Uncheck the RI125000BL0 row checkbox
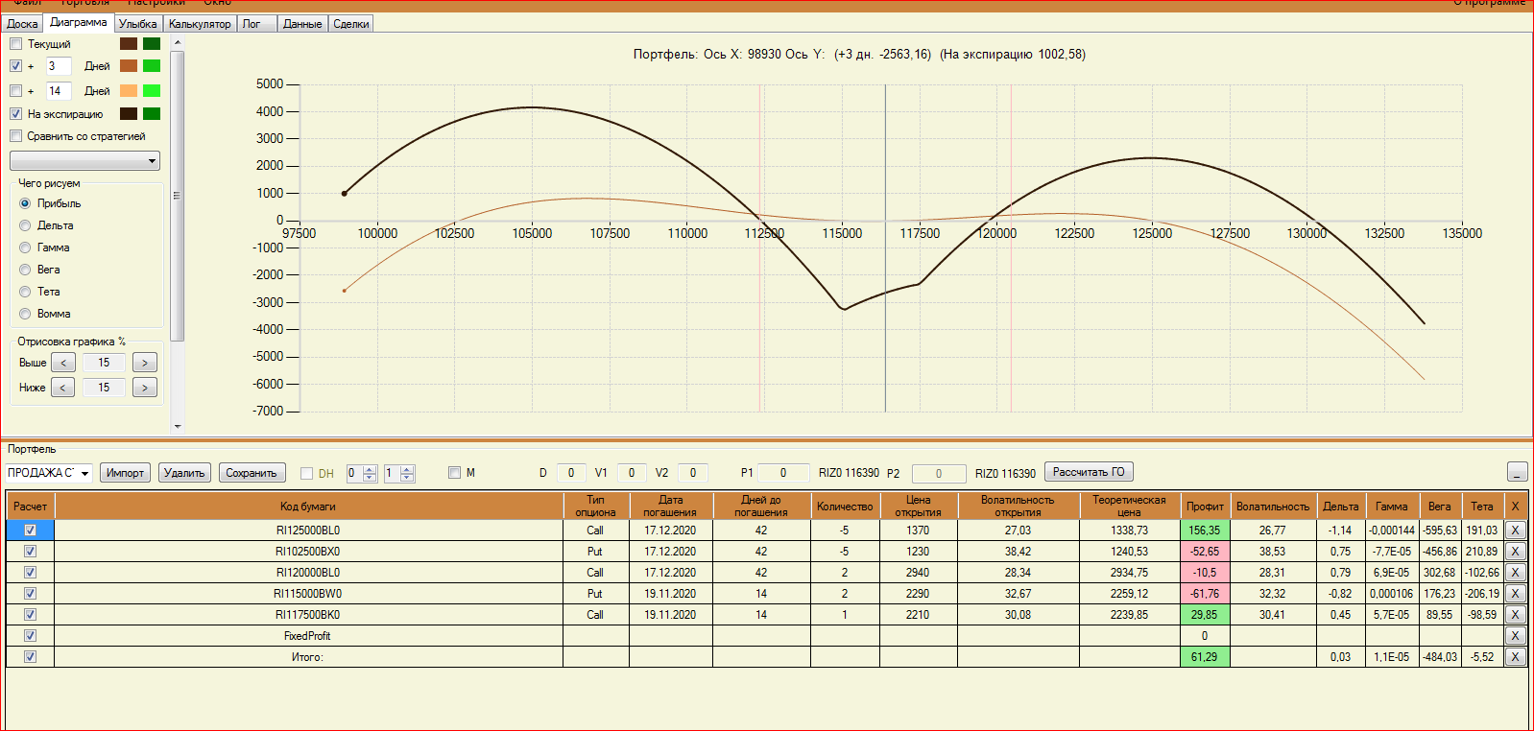The image size is (1534, 731). [31, 531]
